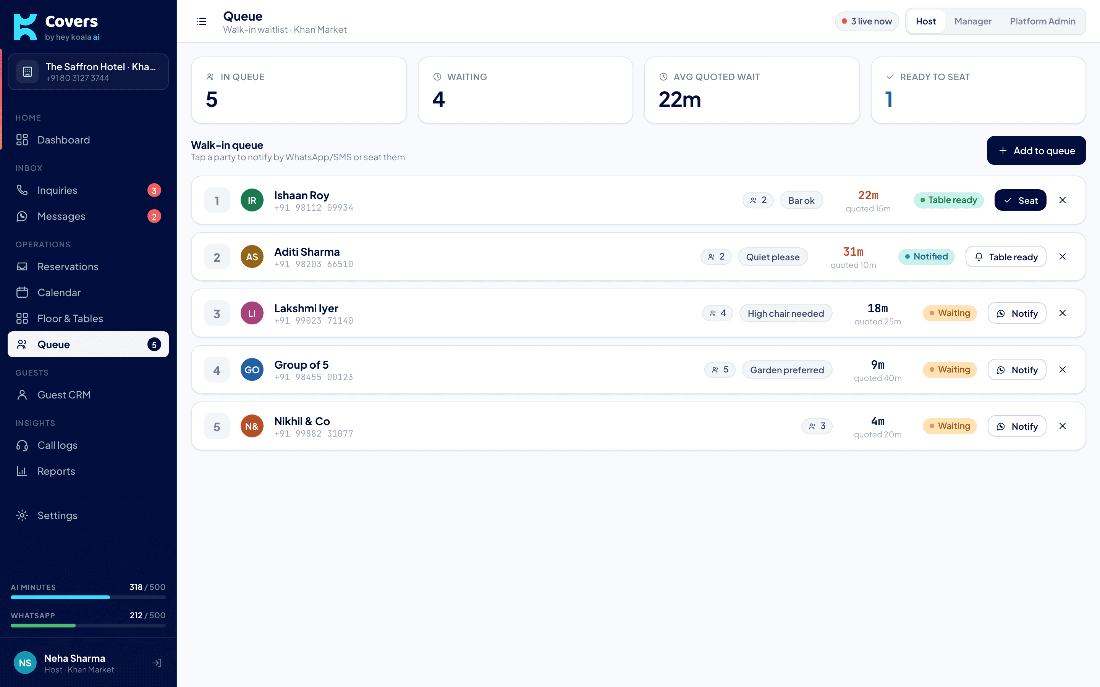Open the Calendar page
The height and width of the screenshot is (687, 1100).
88,293
